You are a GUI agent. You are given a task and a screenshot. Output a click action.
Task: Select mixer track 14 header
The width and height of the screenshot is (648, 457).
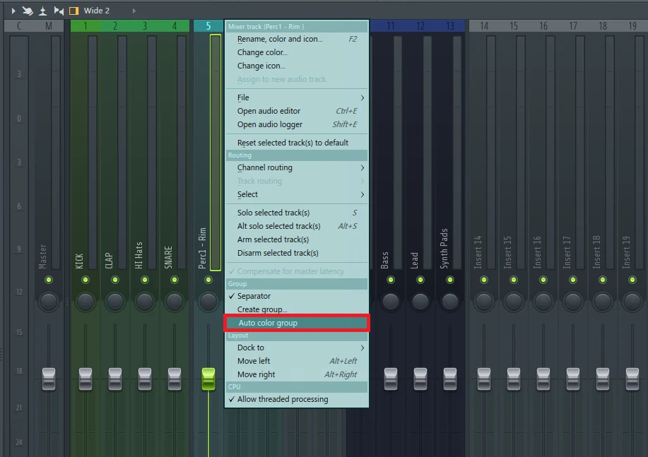point(484,26)
